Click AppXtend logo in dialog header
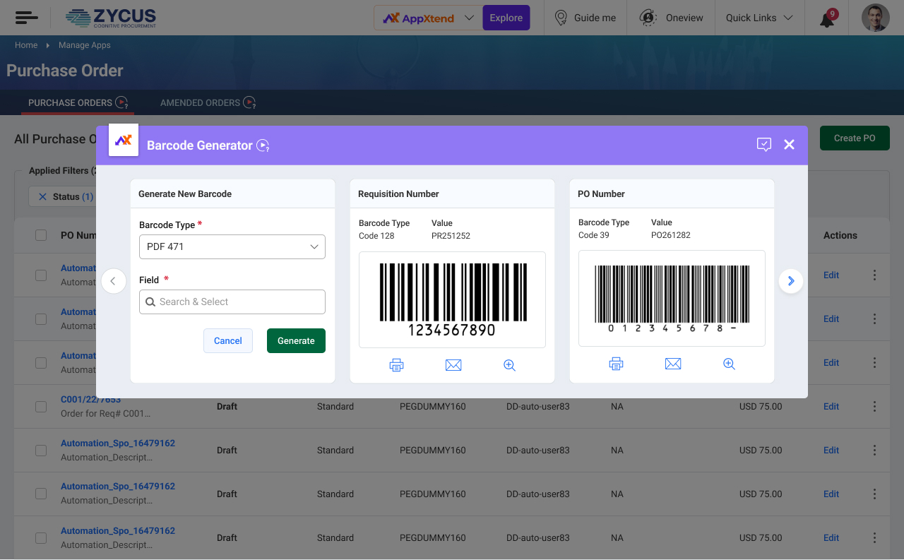904x560 pixels. (124, 140)
